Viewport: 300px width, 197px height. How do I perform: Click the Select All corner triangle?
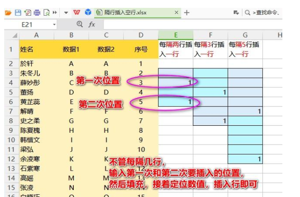coord(15,35)
